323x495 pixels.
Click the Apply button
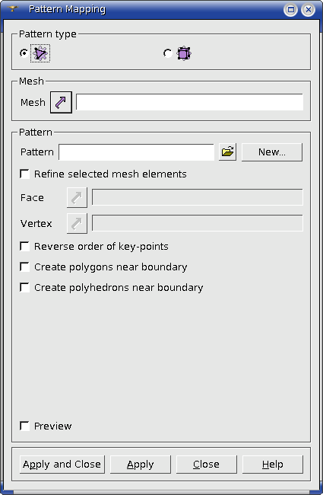click(x=141, y=465)
